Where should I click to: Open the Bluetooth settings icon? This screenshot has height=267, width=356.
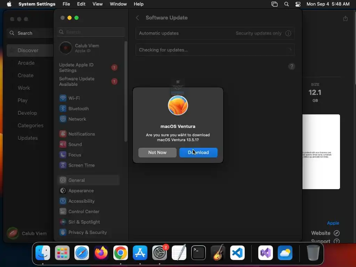click(x=63, y=108)
